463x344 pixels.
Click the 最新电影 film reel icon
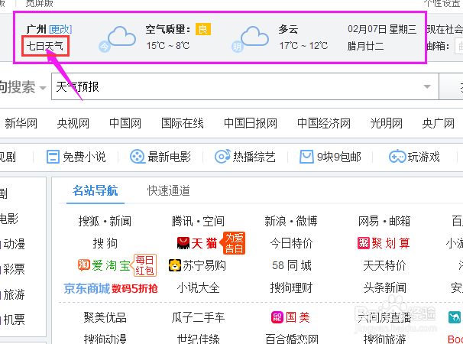click(138, 157)
